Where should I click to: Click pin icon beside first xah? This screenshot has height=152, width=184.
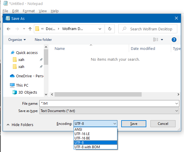coord(41,60)
